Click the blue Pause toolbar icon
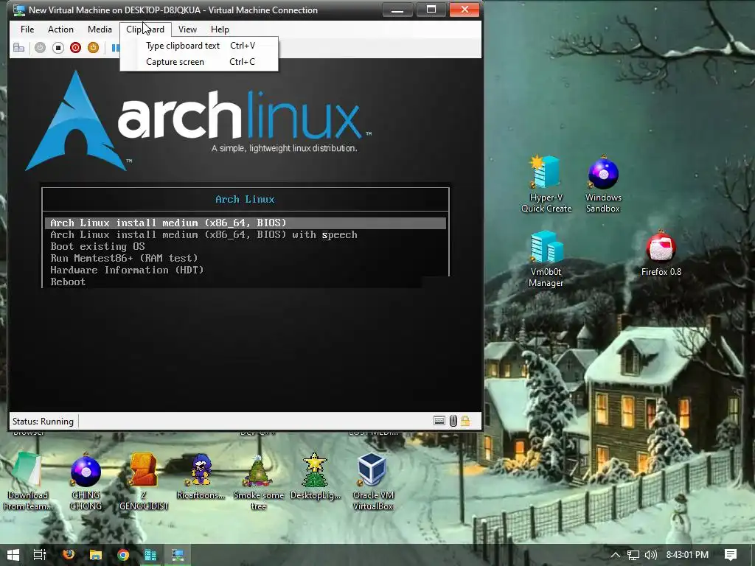This screenshot has width=755, height=566. [x=116, y=48]
